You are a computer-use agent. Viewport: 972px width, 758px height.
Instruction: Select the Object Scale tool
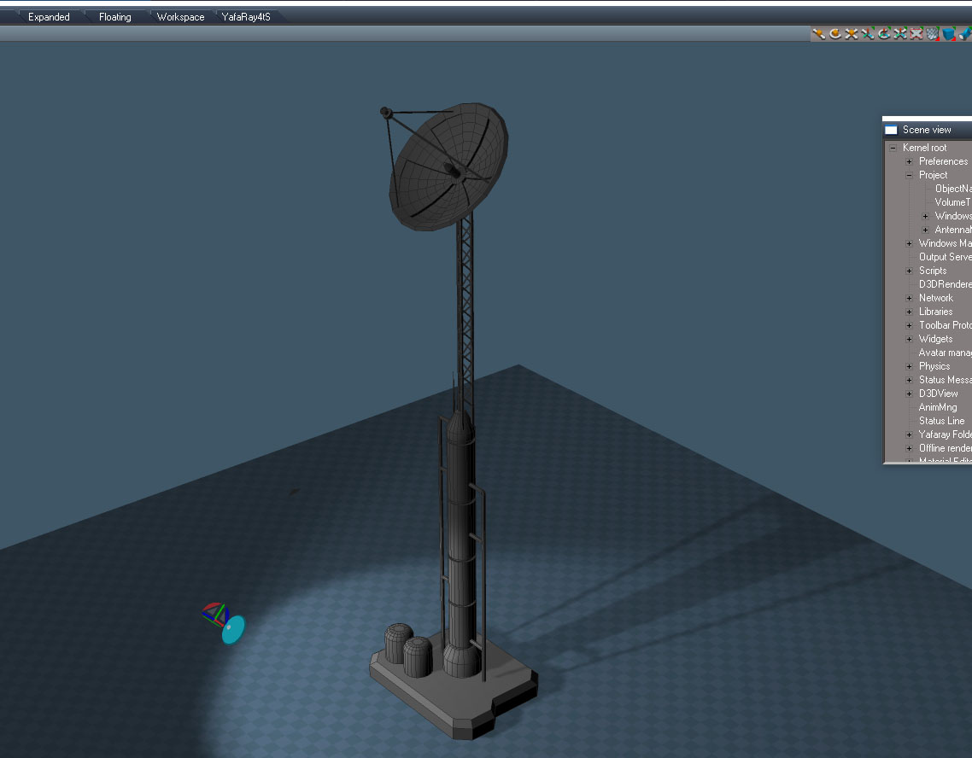(x=852, y=34)
